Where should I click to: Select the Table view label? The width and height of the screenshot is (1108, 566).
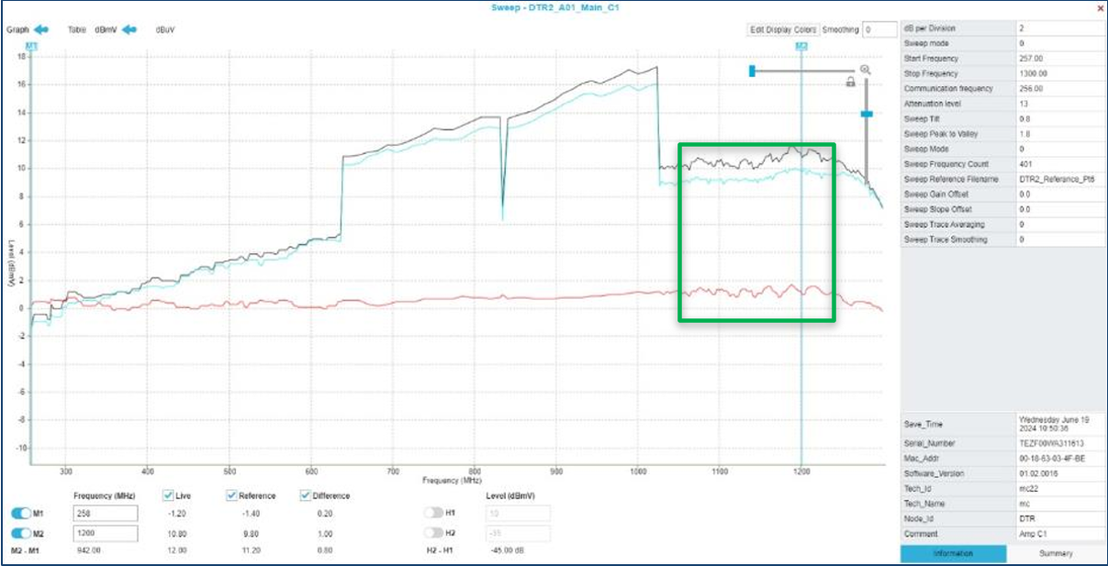pyautogui.click(x=77, y=29)
